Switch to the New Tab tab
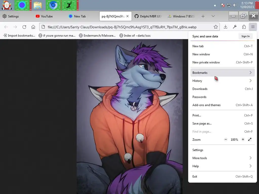 tap(83, 16)
